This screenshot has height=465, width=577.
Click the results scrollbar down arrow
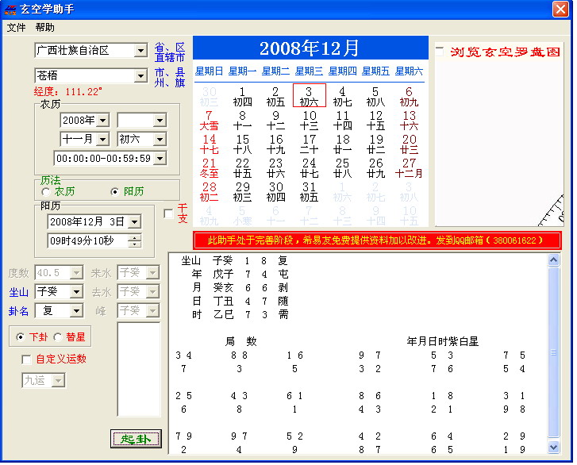[554, 448]
